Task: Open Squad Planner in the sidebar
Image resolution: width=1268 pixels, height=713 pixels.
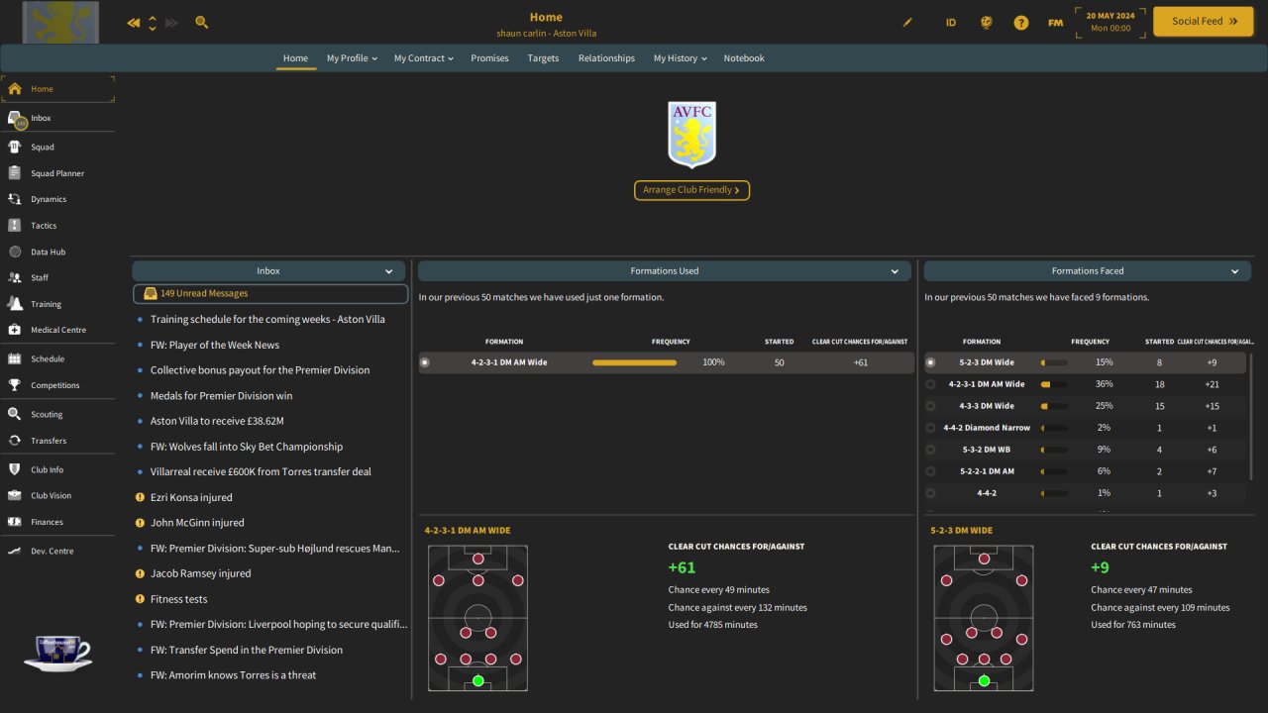Action: click(57, 173)
